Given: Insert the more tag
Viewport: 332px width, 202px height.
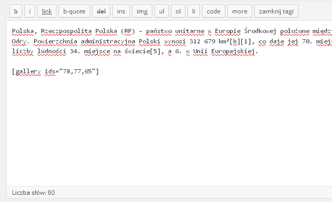Looking at the screenshot, I should point(240,11).
